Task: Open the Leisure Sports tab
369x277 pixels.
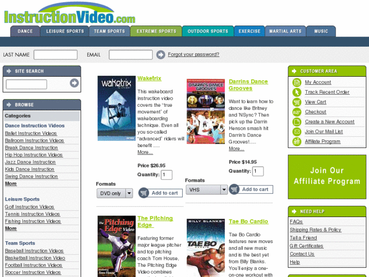Action: pos(65,31)
